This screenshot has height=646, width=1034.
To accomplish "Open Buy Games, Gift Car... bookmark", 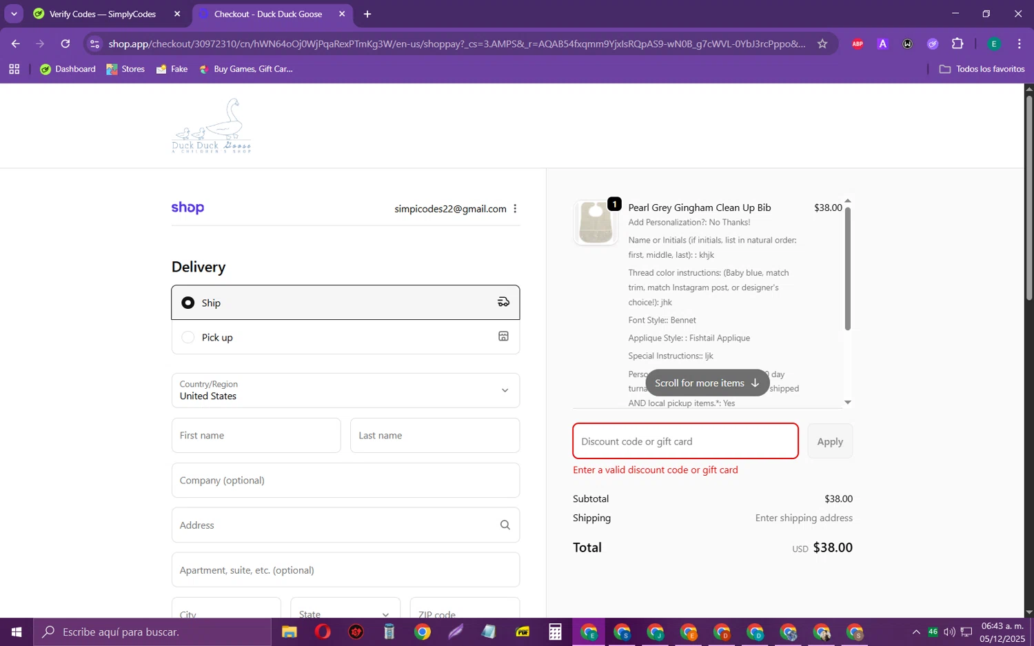I will point(246,69).
